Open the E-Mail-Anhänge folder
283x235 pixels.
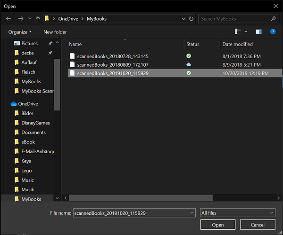(x=37, y=151)
